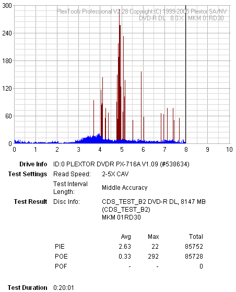Image resolution: width=236 pixels, height=292 pixels.
Task: Click the Avg column header
Action: tap(126, 237)
